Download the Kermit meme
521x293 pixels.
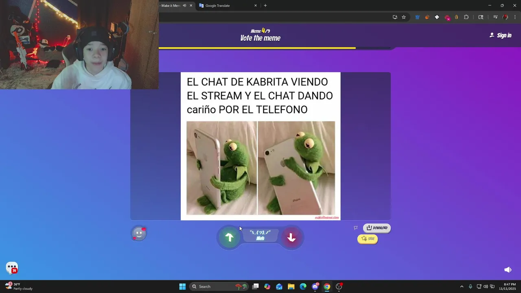pyautogui.click(x=377, y=228)
